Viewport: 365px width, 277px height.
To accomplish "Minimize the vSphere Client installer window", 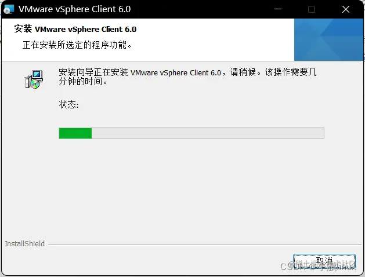I will point(278,9).
